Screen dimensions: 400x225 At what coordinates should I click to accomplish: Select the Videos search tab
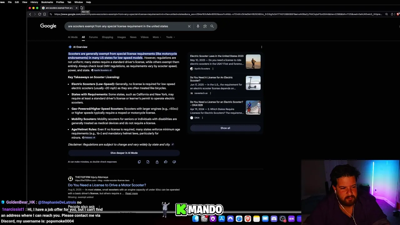144,37
